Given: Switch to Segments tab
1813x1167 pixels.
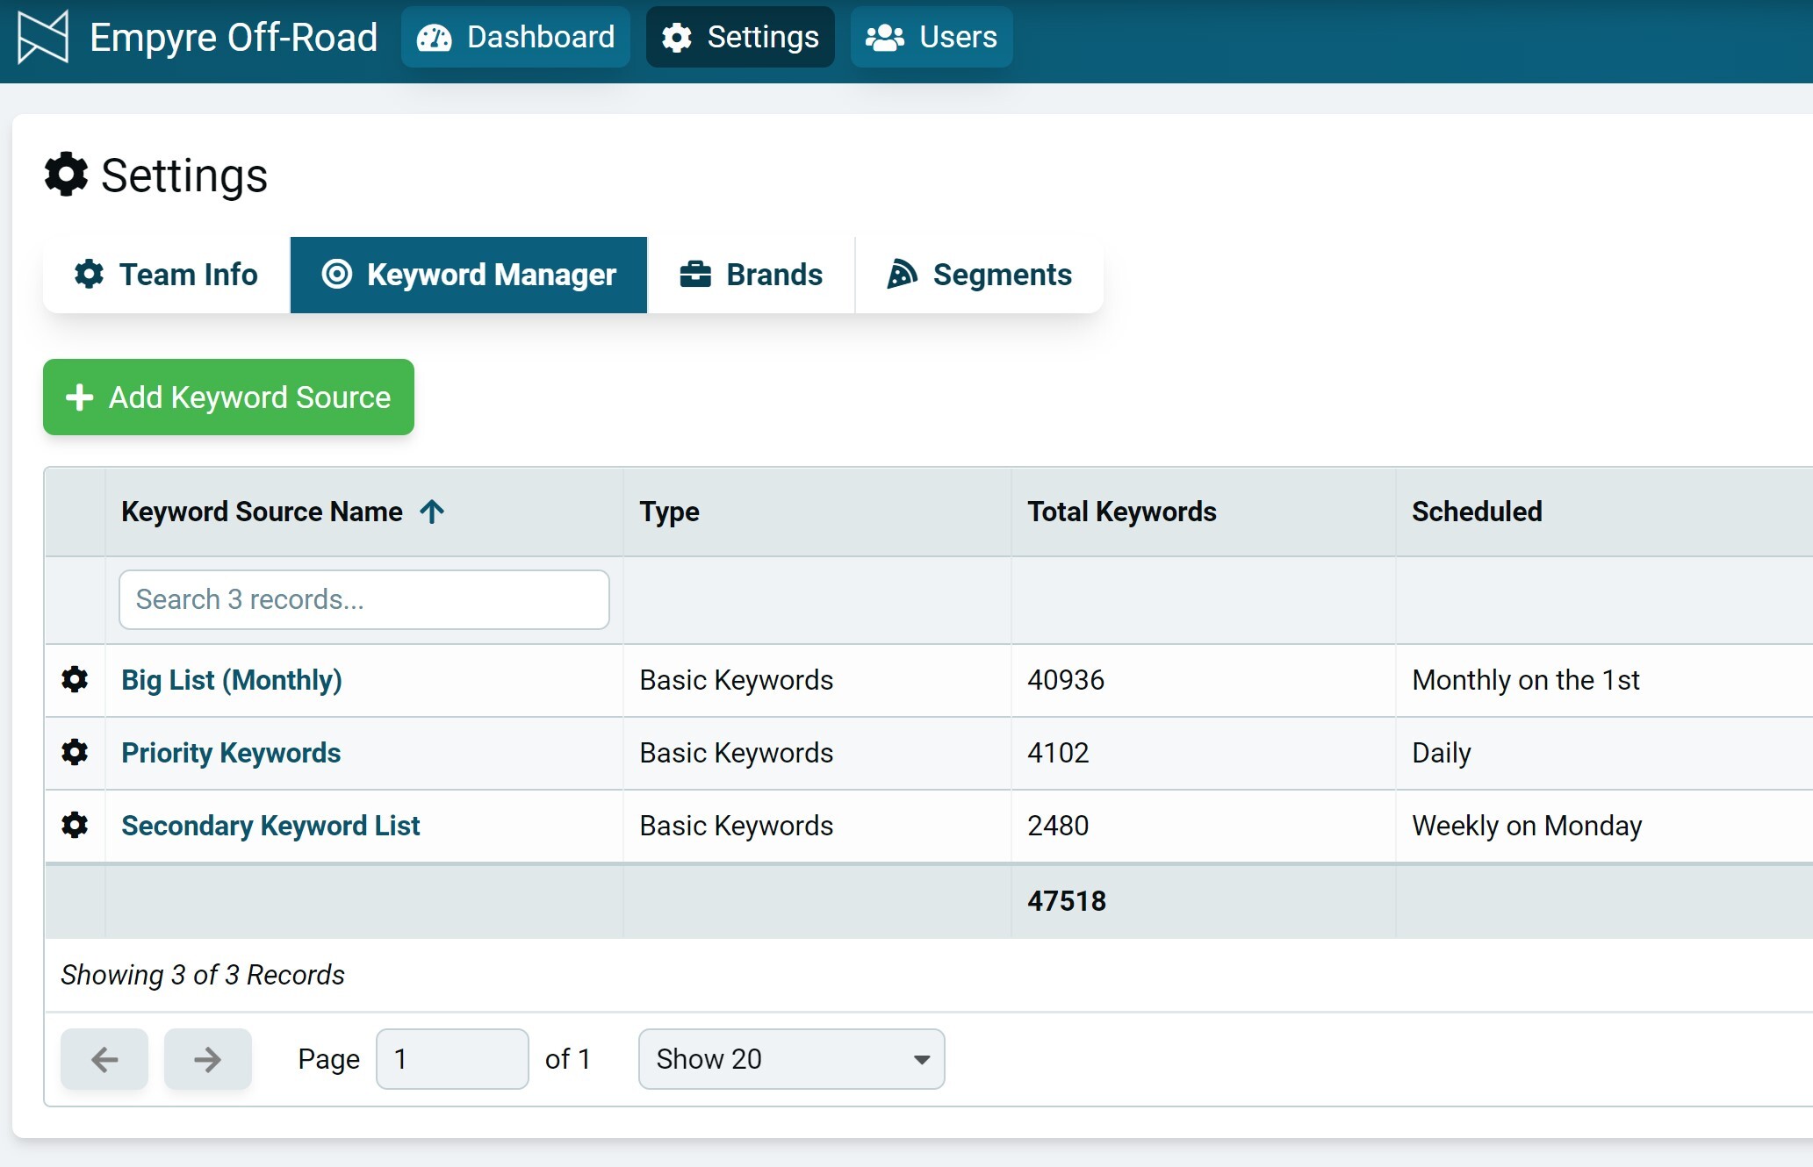Looking at the screenshot, I should coord(980,275).
